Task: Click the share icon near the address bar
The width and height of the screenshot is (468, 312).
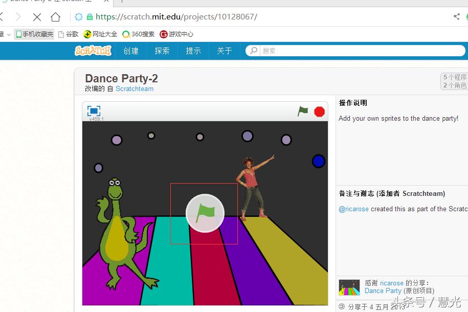Action: 456,16
